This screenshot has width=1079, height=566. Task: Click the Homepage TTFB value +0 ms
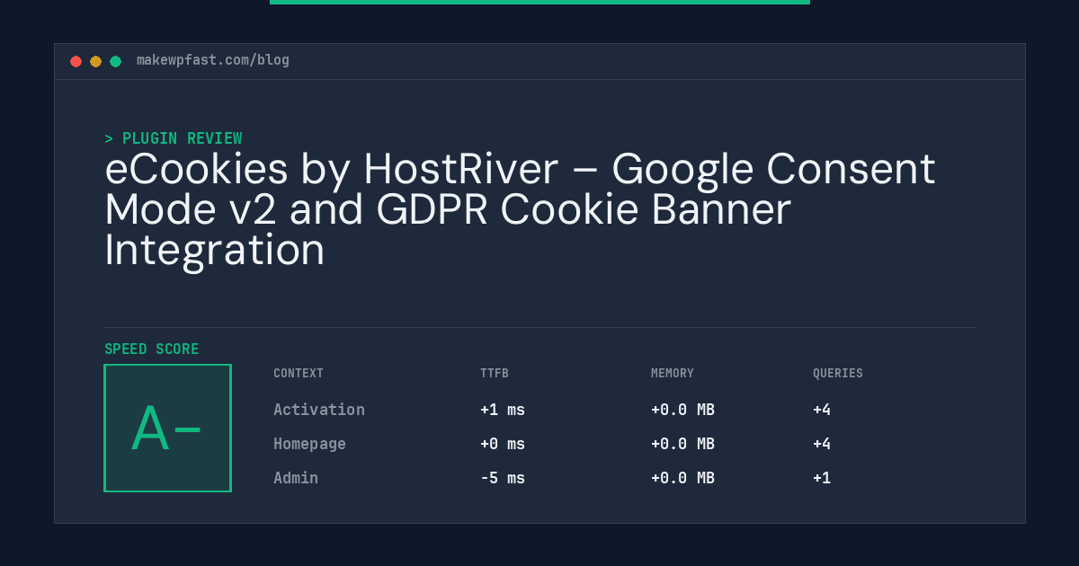point(503,444)
